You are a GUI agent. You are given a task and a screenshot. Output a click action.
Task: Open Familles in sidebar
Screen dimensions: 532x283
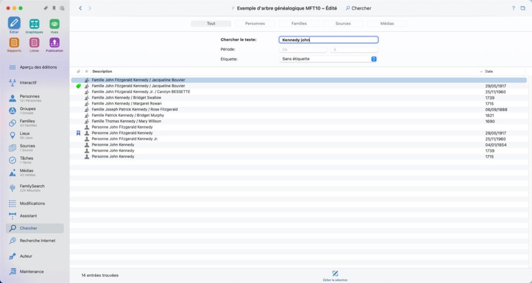pos(35,123)
